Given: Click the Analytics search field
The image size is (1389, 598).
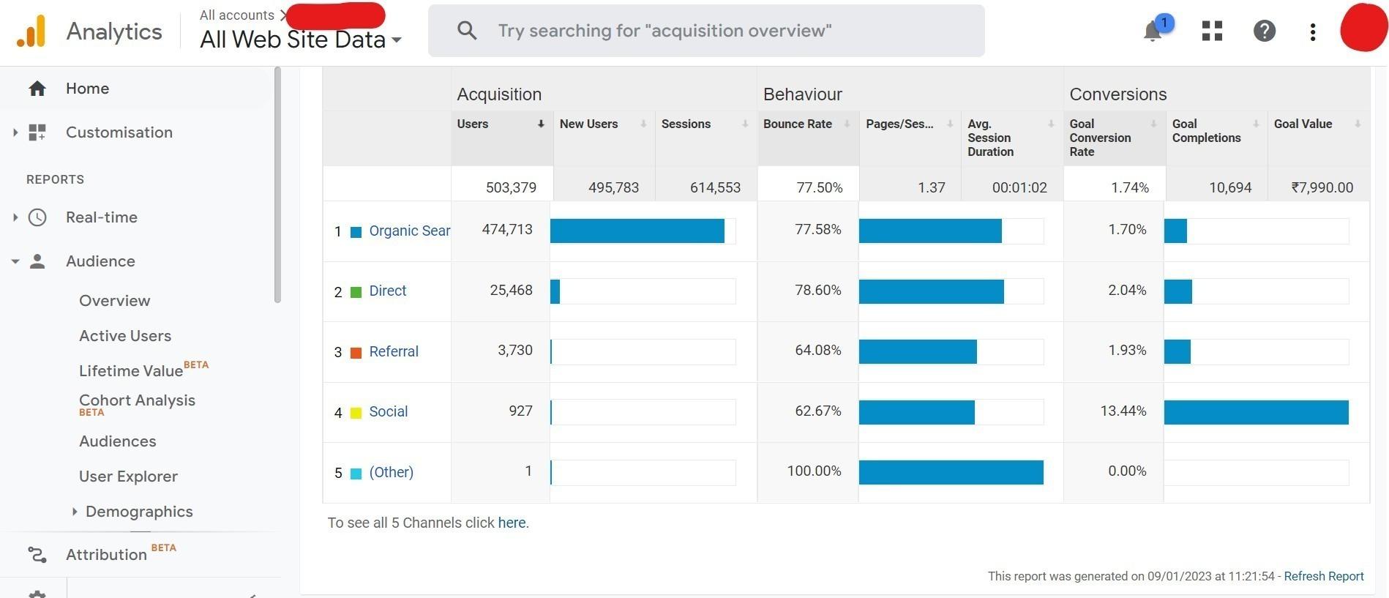Looking at the screenshot, I should tap(706, 31).
